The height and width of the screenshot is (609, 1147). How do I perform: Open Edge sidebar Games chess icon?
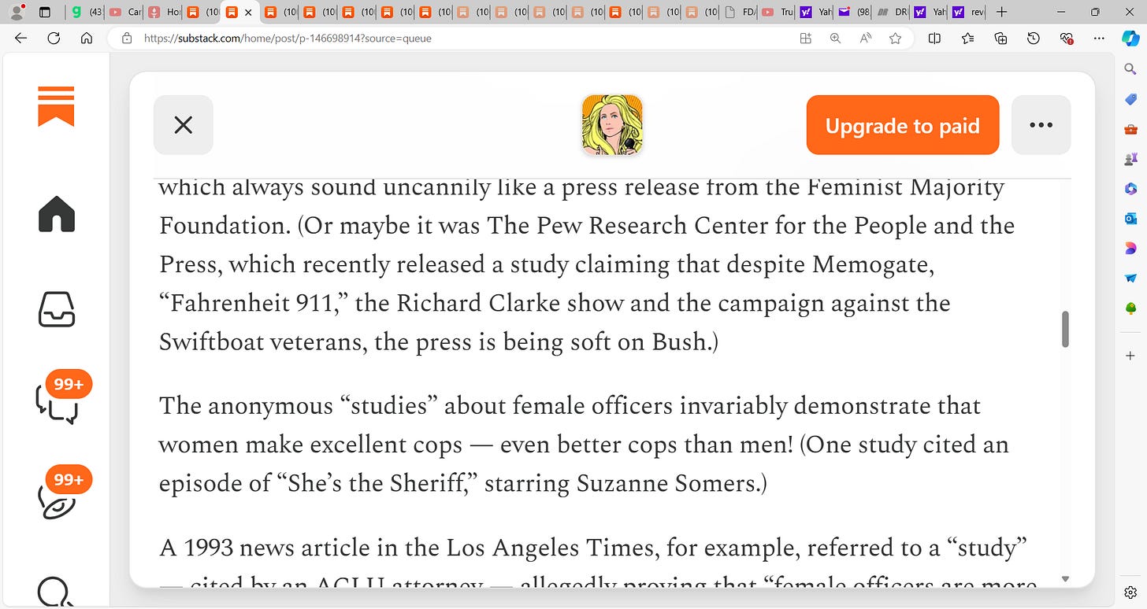[x=1130, y=159]
